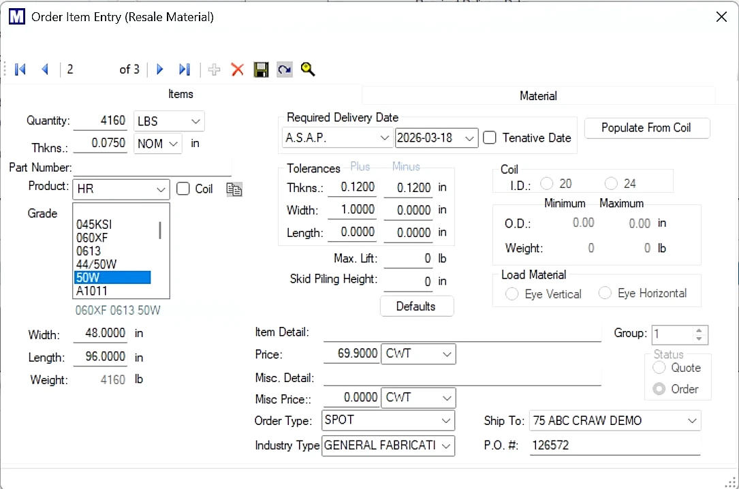Switch to the Material tab
This screenshot has width=739, height=489.
(x=537, y=95)
